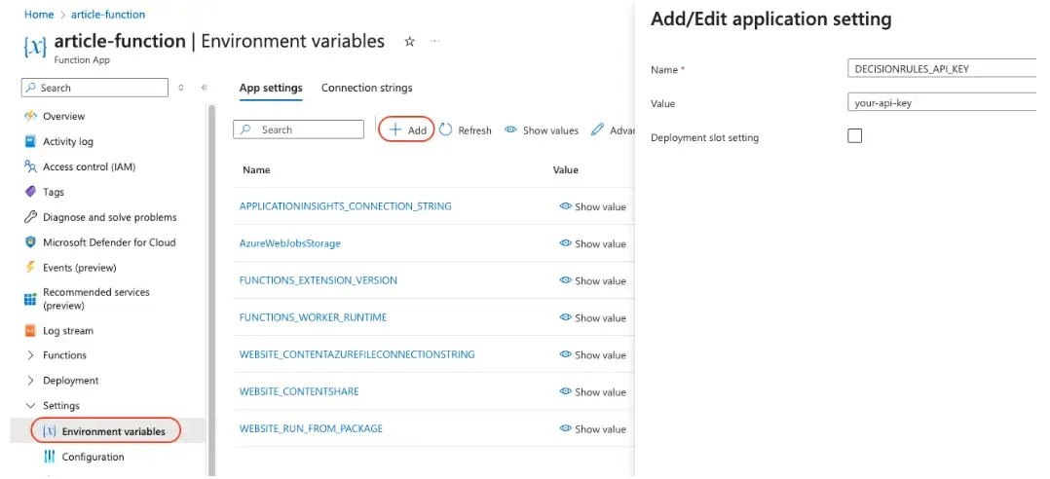Click the Value column header

[565, 170]
